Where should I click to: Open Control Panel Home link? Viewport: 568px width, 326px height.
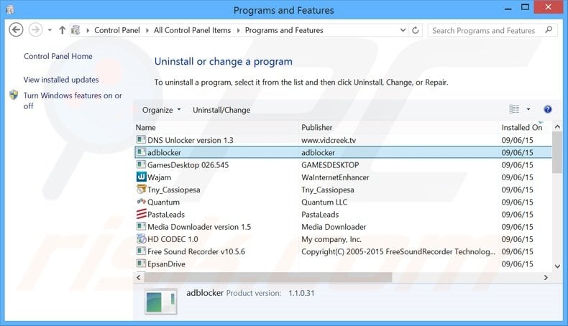tap(58, 56)
